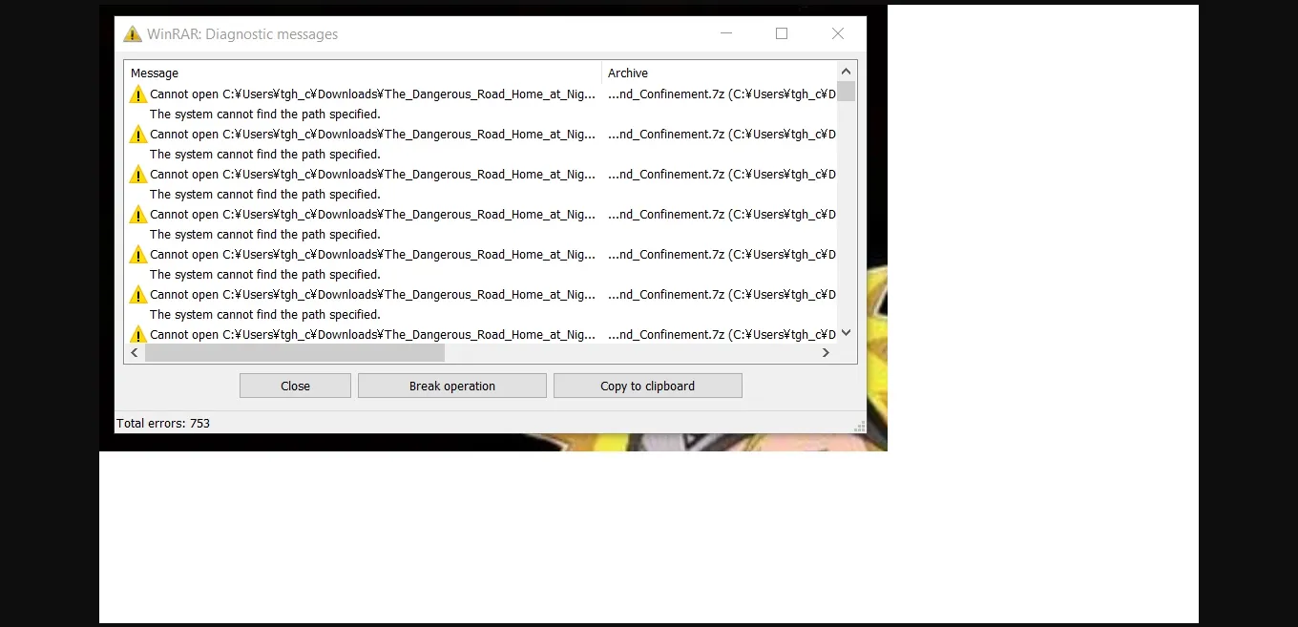Click the warning icon in the last visible row
This screenshot has width=1298, height=627.
click(138, 334)
